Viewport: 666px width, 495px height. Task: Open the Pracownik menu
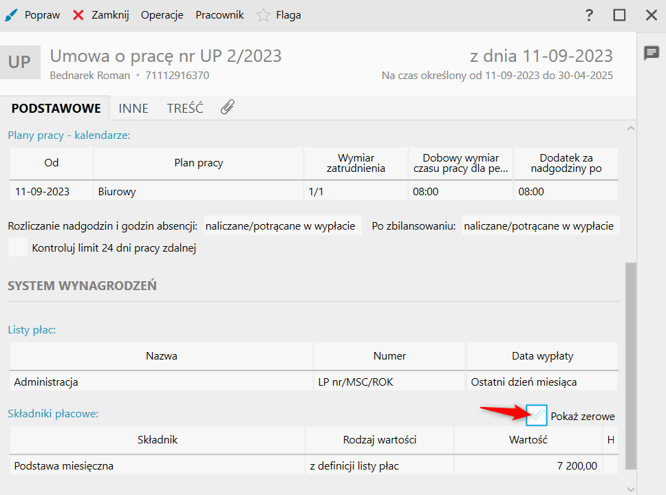219,15
